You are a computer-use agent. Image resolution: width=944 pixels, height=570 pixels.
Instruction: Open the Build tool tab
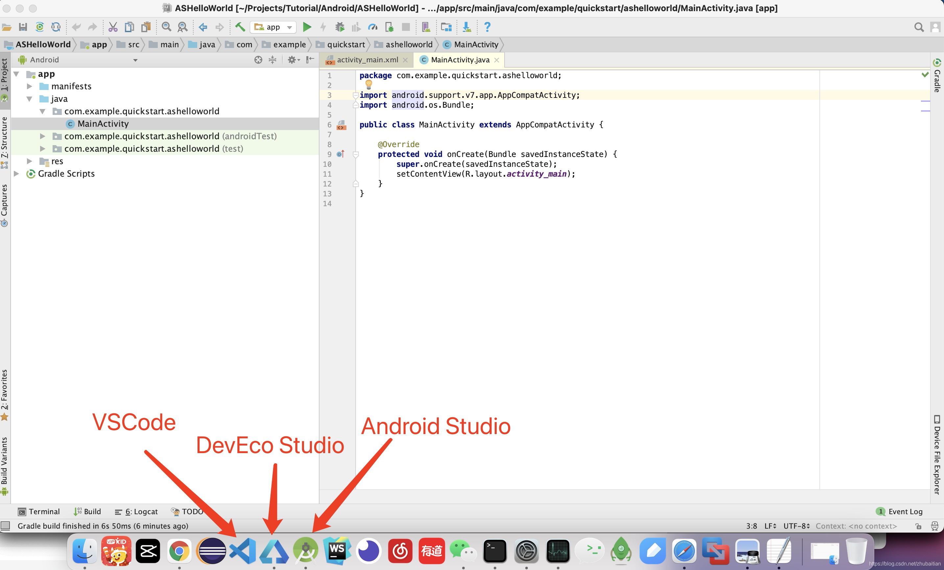point(87,512)
